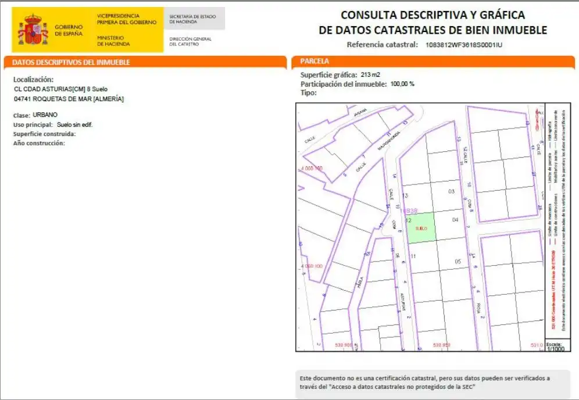Click the 'GOBIERNO DE ESPAÑA' text
Image resolution: width=579 pixels, height=400 pixels.
69,30
